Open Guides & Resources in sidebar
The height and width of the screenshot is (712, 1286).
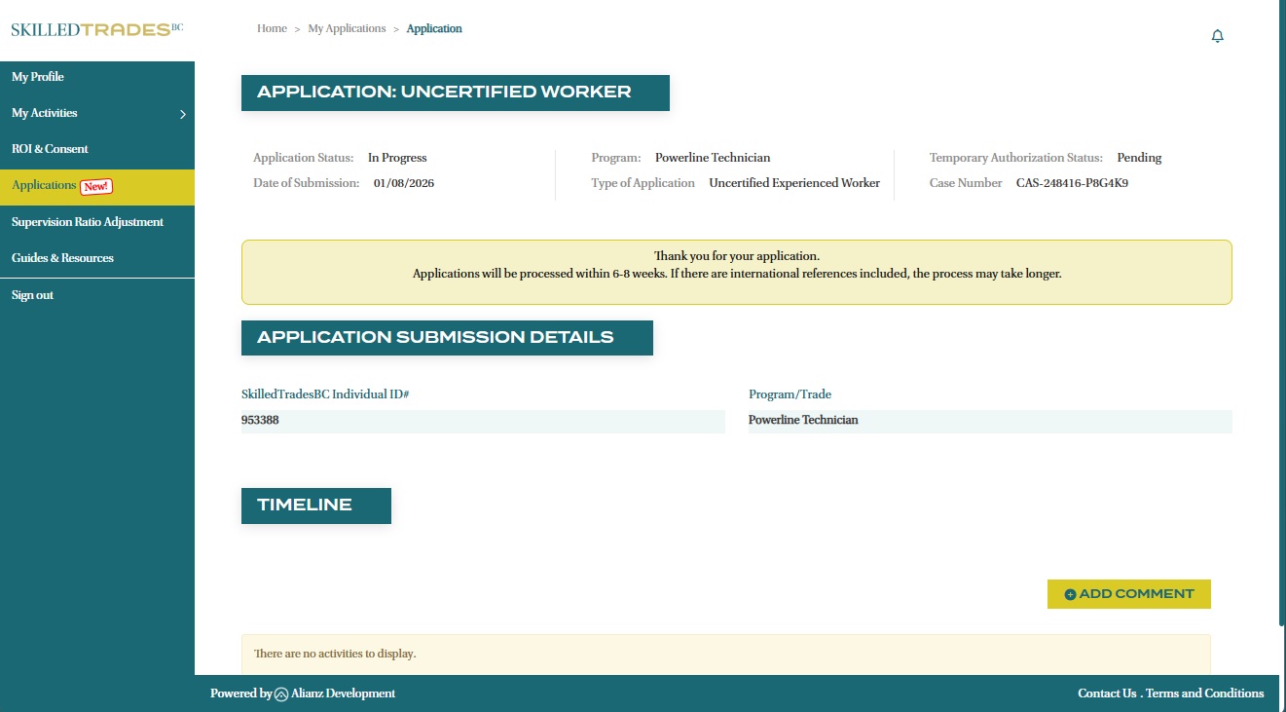coord(62,258)
